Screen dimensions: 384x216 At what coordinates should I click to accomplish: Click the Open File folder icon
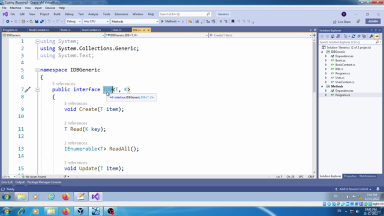[31, 22]
